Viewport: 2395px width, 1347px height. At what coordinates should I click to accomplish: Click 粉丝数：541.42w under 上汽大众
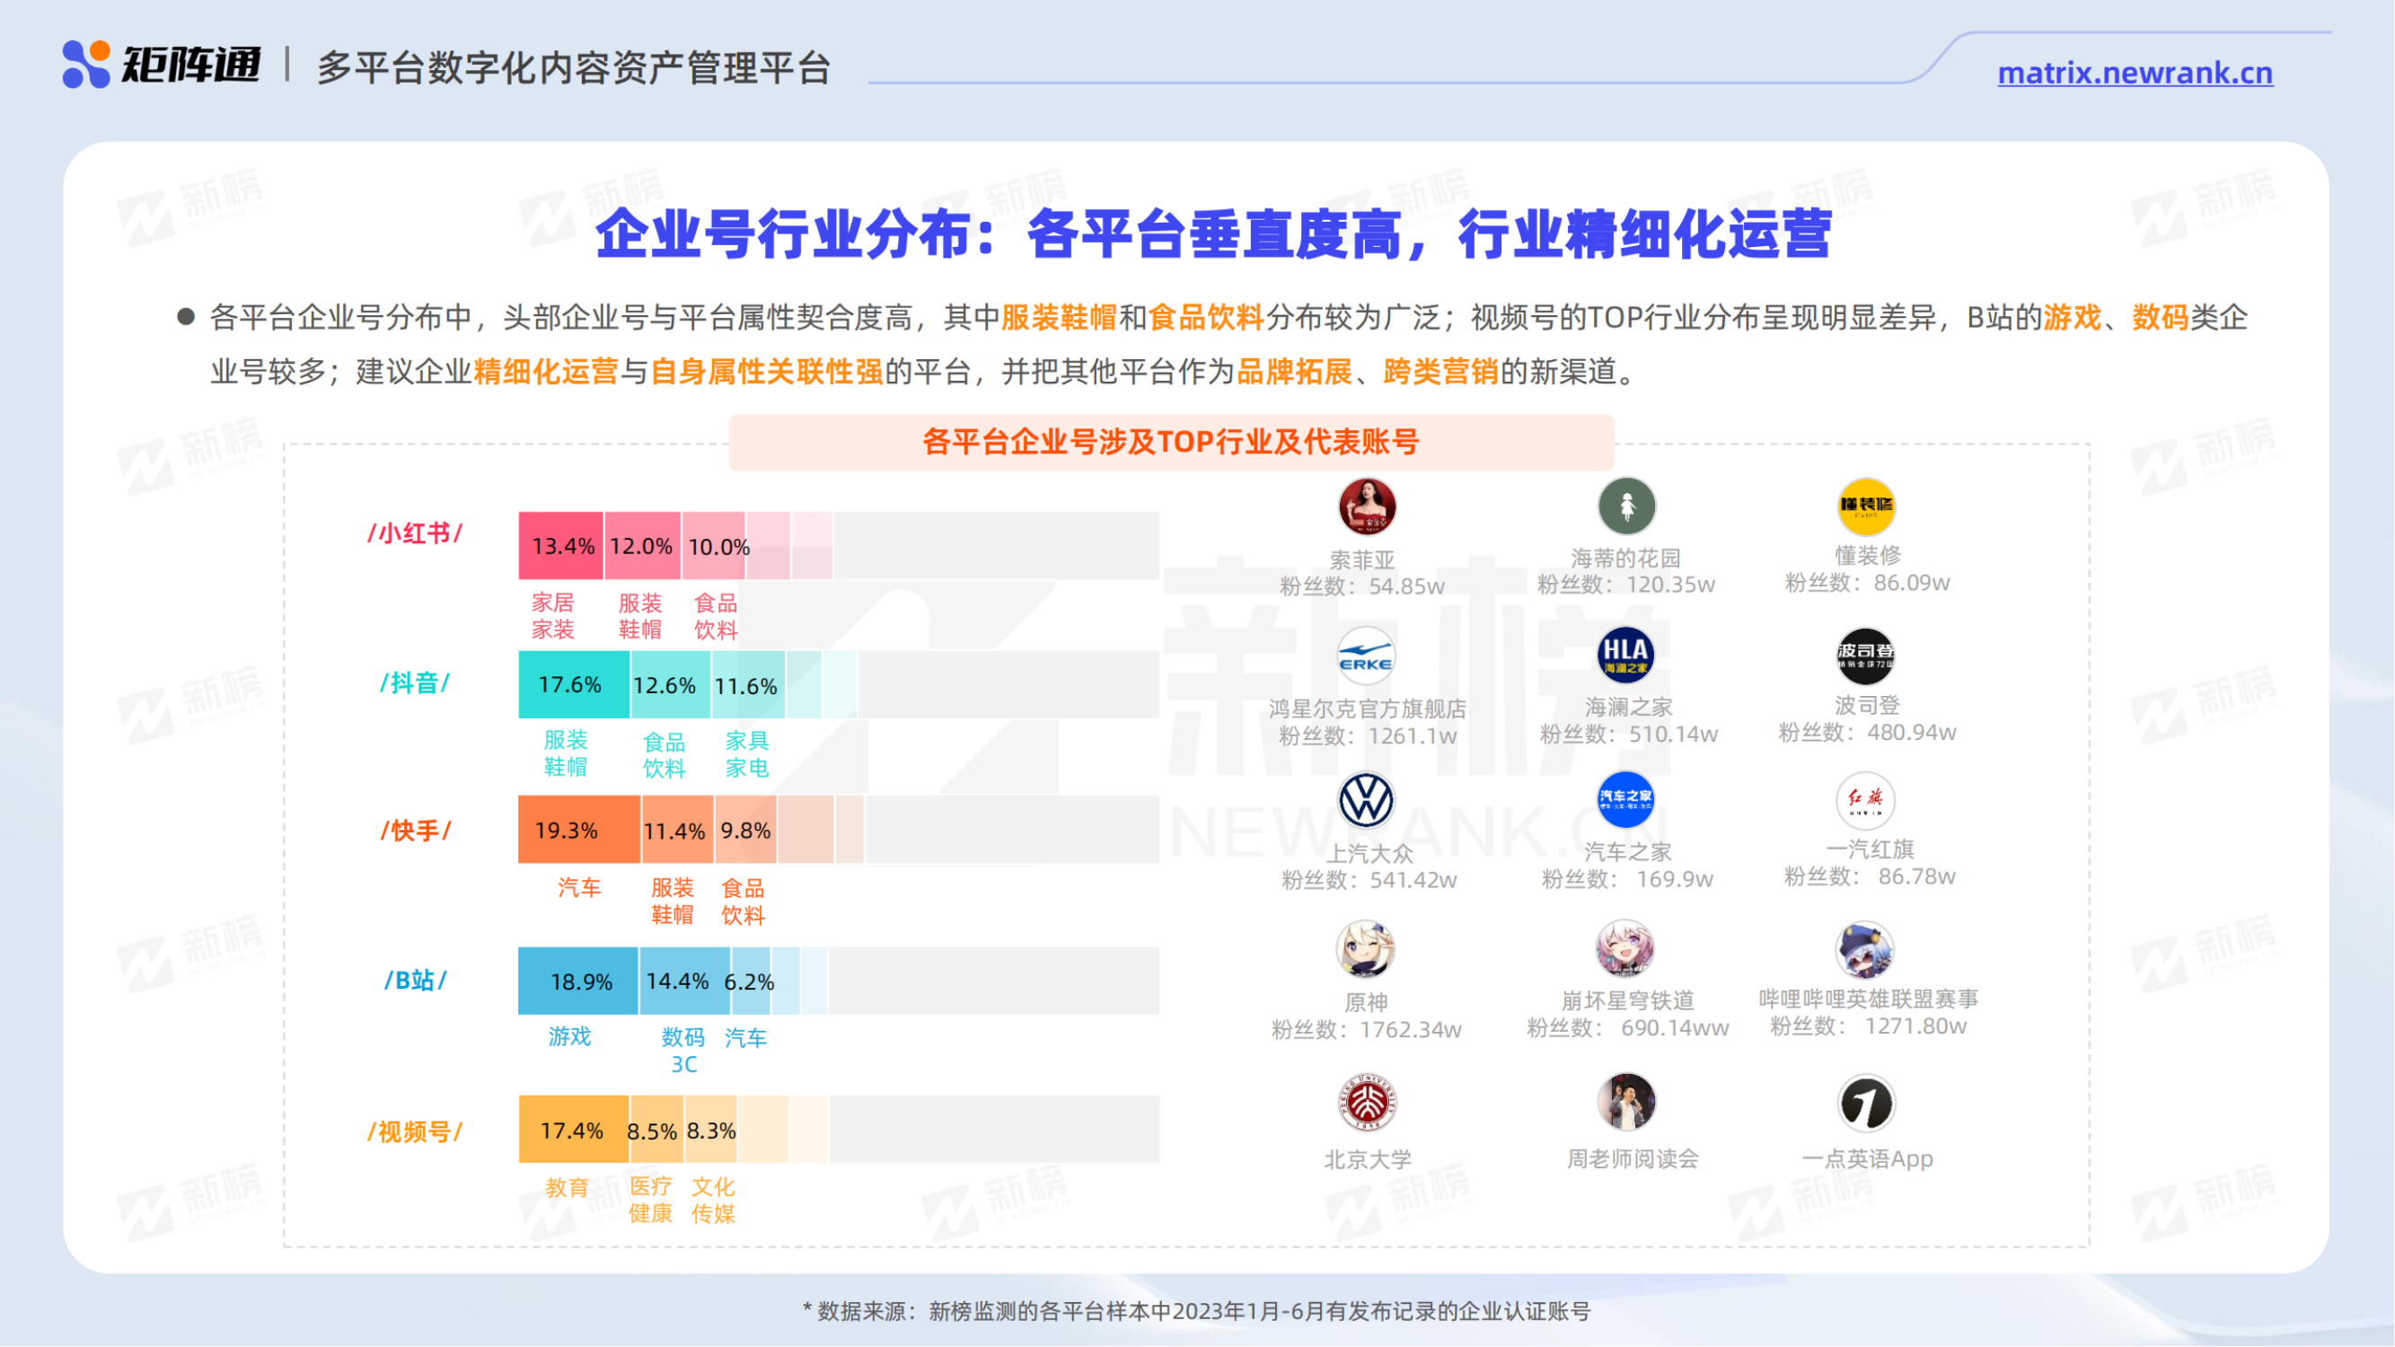coord(1369,880)
